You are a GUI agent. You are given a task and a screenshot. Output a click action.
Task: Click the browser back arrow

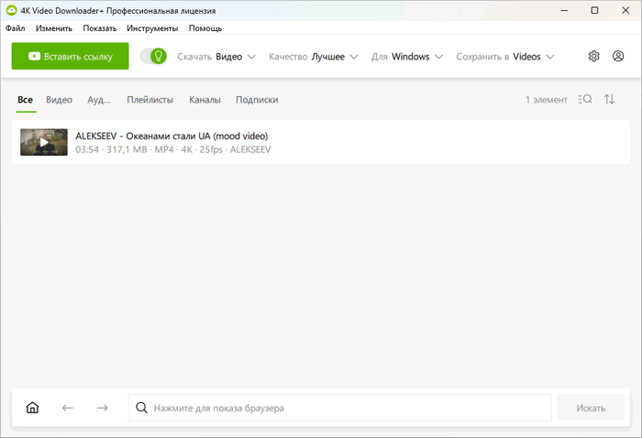click(68, 408)
